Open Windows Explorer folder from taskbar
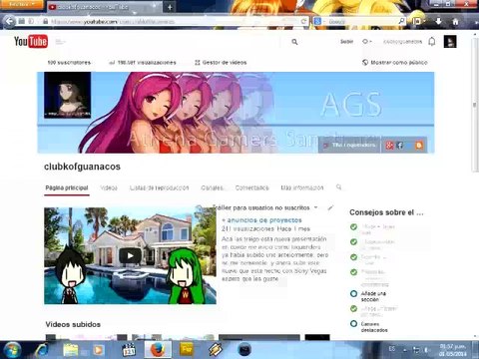 tap(71, 350)
